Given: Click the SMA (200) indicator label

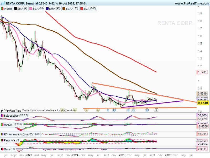Looking at the screenshot, I should pyautogui.click(x=90, y=9).
